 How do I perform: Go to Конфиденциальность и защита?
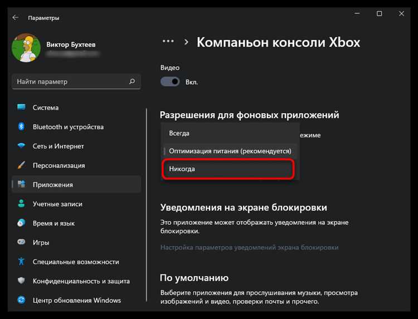click(x=76, y=281)
